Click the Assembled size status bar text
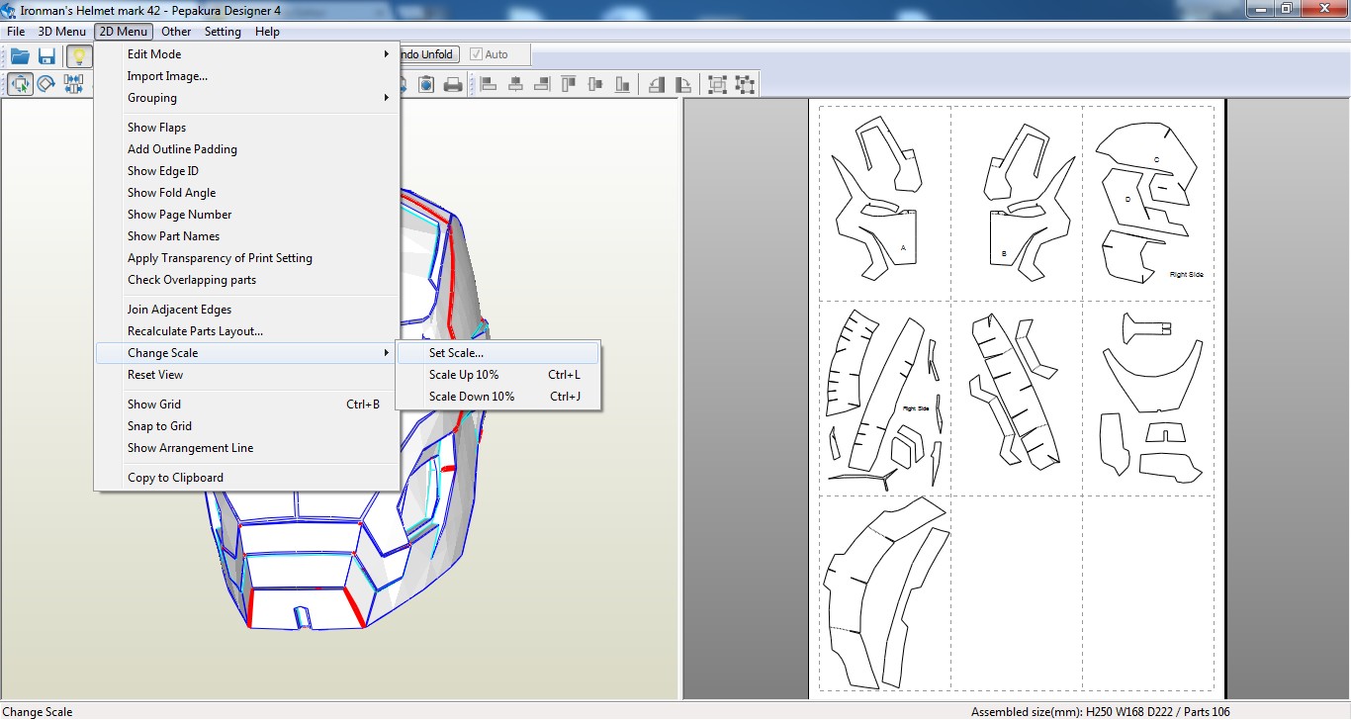This screenshot has height=720, width=1351. (1101, 712)
